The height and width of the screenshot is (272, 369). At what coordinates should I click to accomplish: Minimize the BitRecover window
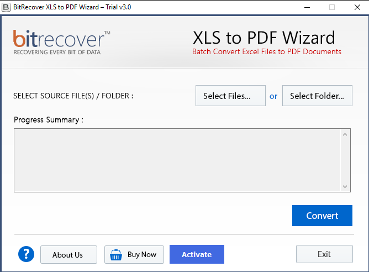click(307, 7)
